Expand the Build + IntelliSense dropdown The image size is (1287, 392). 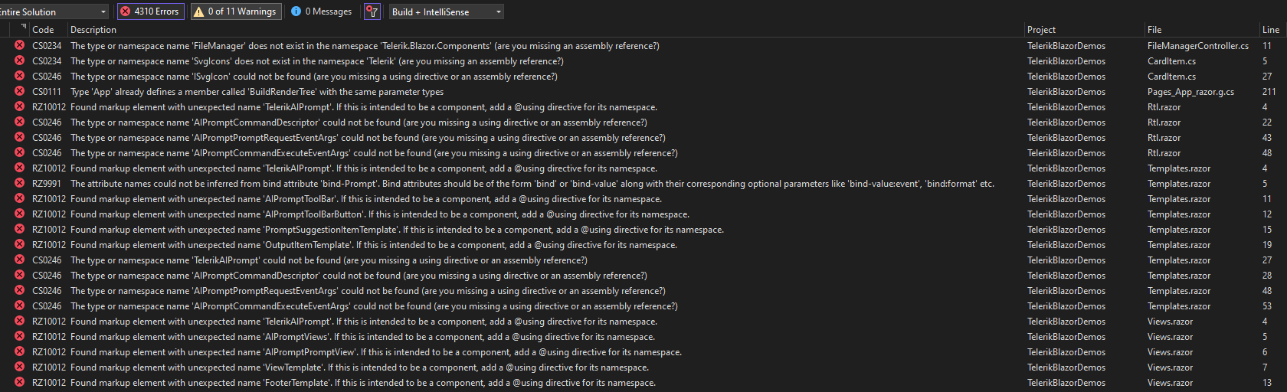(446, 11)
